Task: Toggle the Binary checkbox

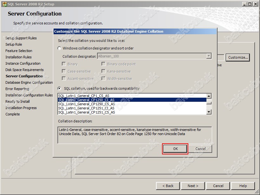Action: click(64, 64)
